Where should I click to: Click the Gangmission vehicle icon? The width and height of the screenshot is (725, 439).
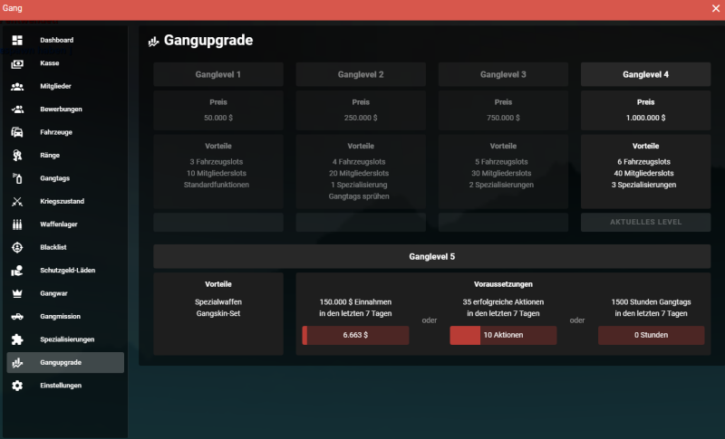pos(17,317)
